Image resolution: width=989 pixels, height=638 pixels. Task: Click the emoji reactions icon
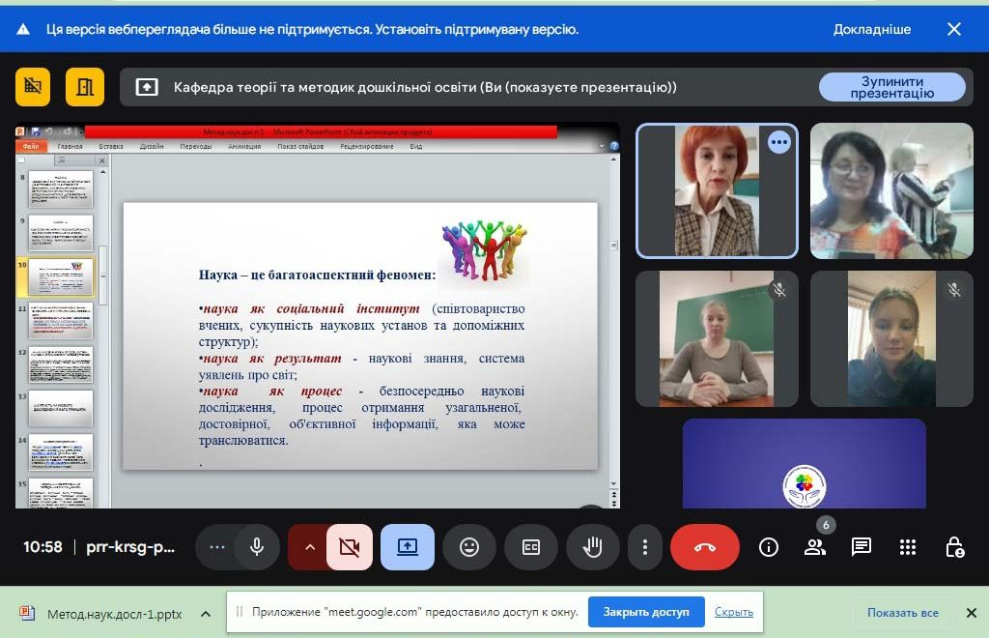point(469,547)
